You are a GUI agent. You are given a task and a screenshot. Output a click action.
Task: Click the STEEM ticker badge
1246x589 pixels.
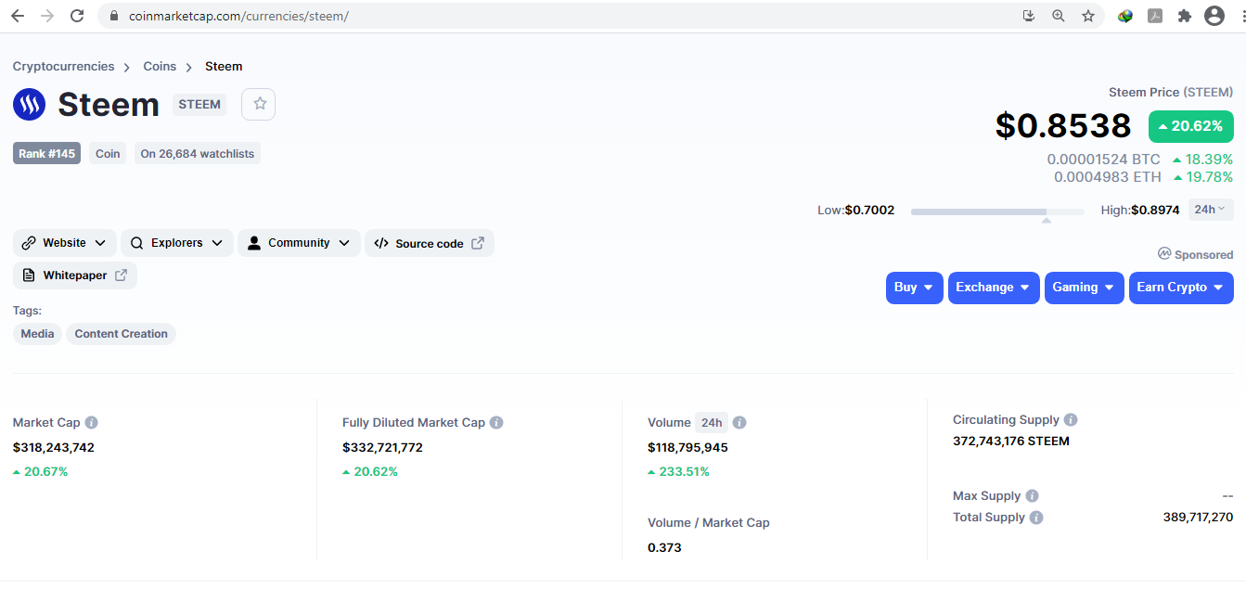click(199, 104)
